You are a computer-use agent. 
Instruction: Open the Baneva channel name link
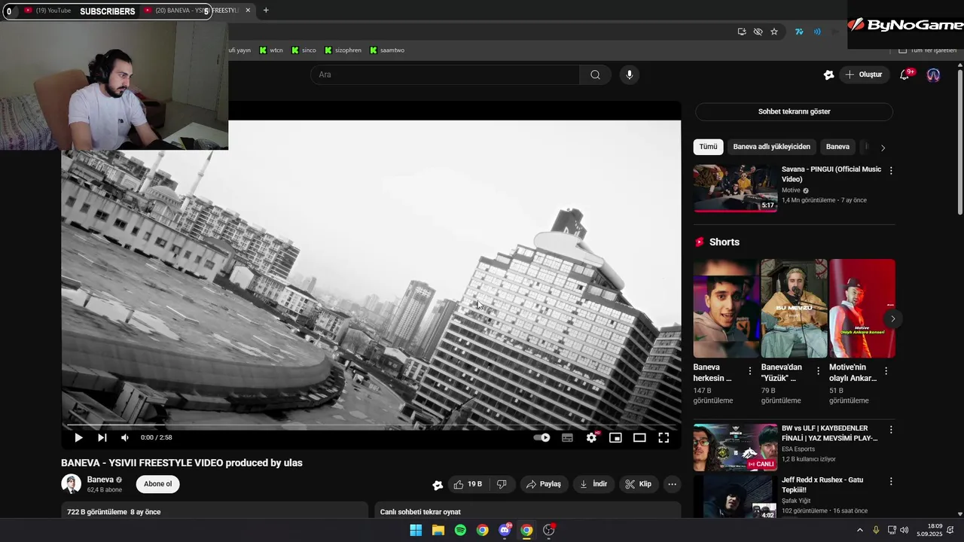100,480
